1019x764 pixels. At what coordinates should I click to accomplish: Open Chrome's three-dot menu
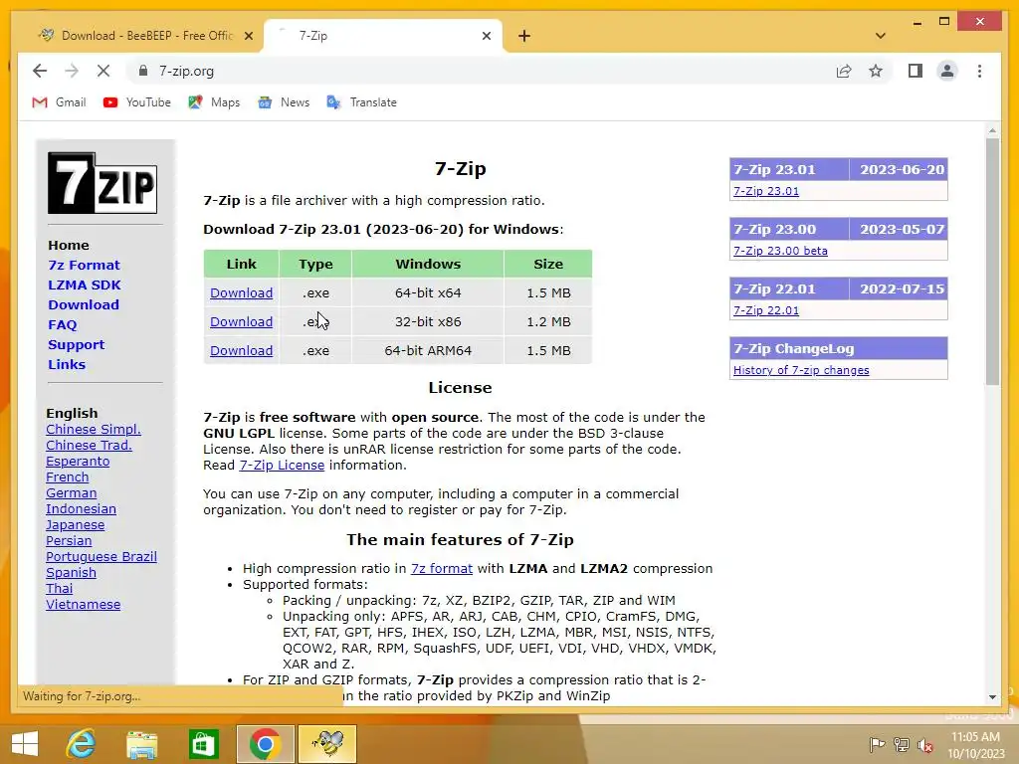979,71
